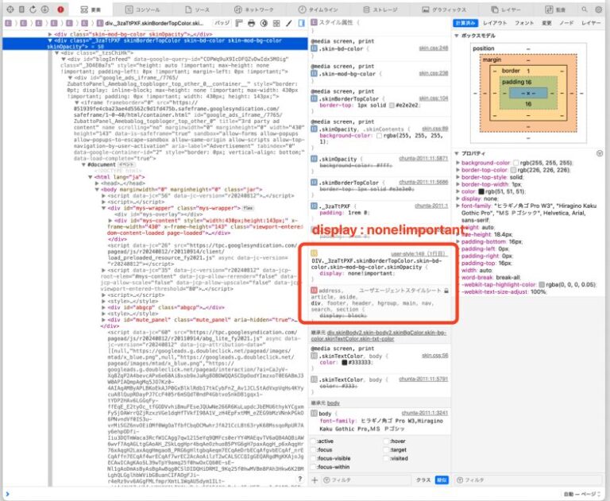Toggle the details sidebar panel icon
The height and width of the screenshot is (501, 610).
(x=301, y=23)
